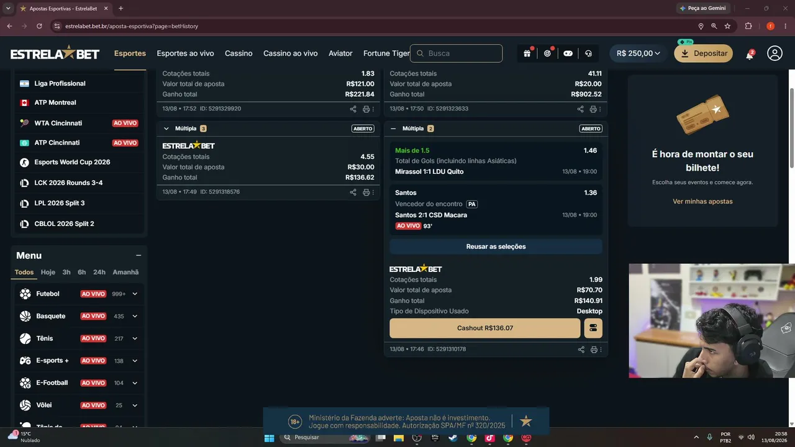Screen dimensions: 795x447
Task: Open the gift promotions icon in header
Action: 527,53
